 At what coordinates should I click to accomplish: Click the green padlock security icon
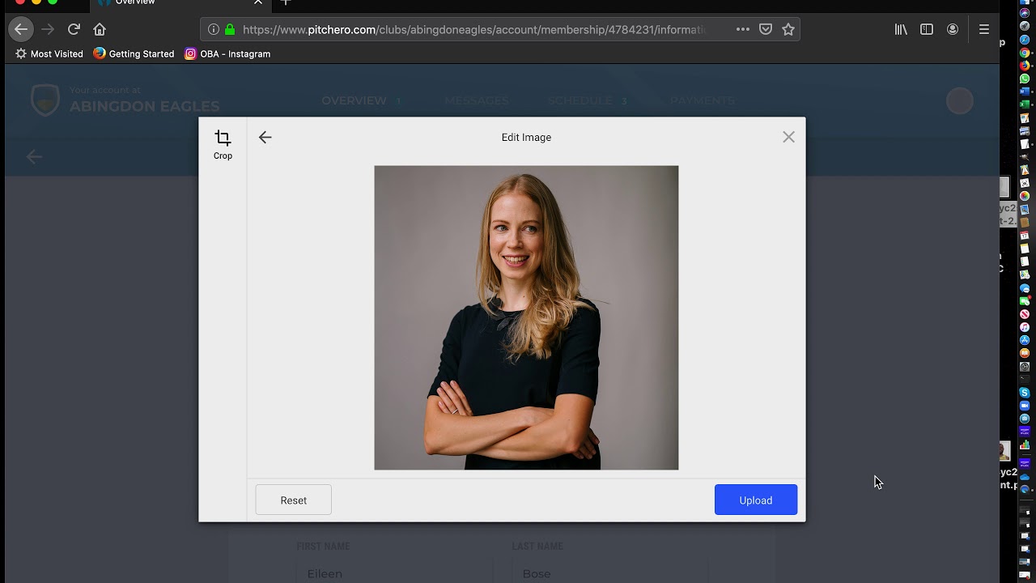click(x=230, y=29)
